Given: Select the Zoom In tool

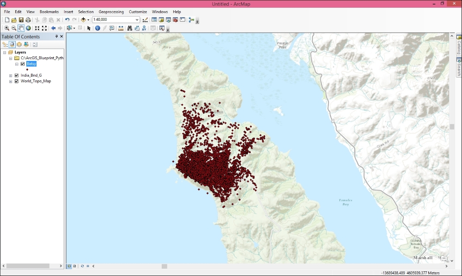Looking at the screenshot, I should click(x=6, y=28).
